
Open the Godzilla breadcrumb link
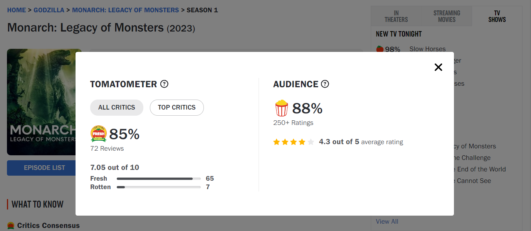pos(49,10)
